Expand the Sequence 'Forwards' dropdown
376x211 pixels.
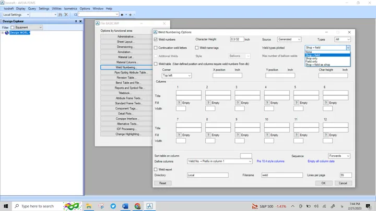click(x=339, y=156)
